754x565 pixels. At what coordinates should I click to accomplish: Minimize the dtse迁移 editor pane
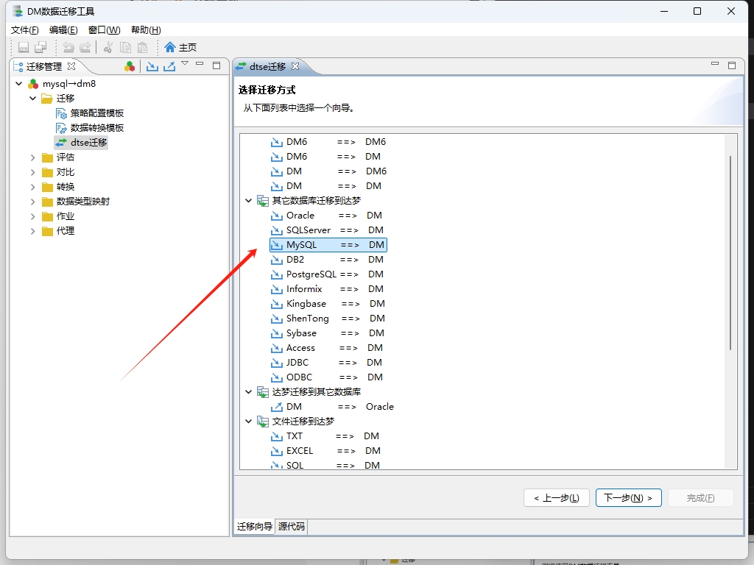coord(715,64)
